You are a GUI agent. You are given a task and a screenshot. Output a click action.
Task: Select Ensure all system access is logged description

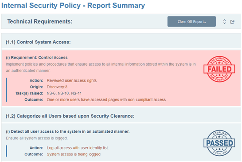[37, 138]
